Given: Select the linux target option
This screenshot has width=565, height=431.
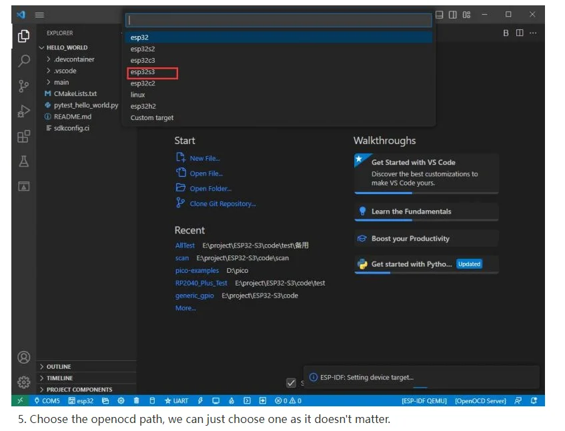Looking at the screenshot, I should coord(279,95).
